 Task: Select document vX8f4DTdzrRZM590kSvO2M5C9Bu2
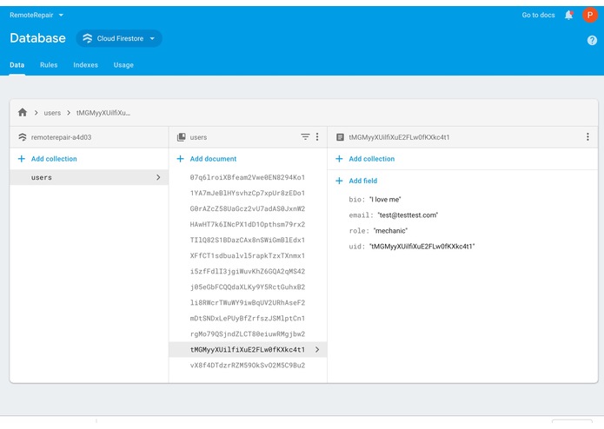(248, 365)
